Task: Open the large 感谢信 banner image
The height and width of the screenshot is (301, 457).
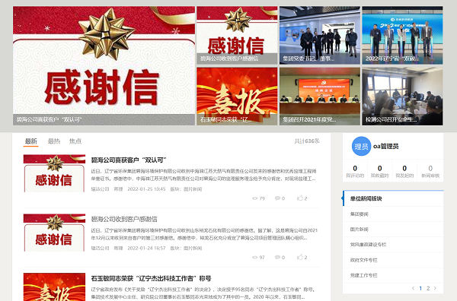Action: pyautogui.click(x=104, y=65)
